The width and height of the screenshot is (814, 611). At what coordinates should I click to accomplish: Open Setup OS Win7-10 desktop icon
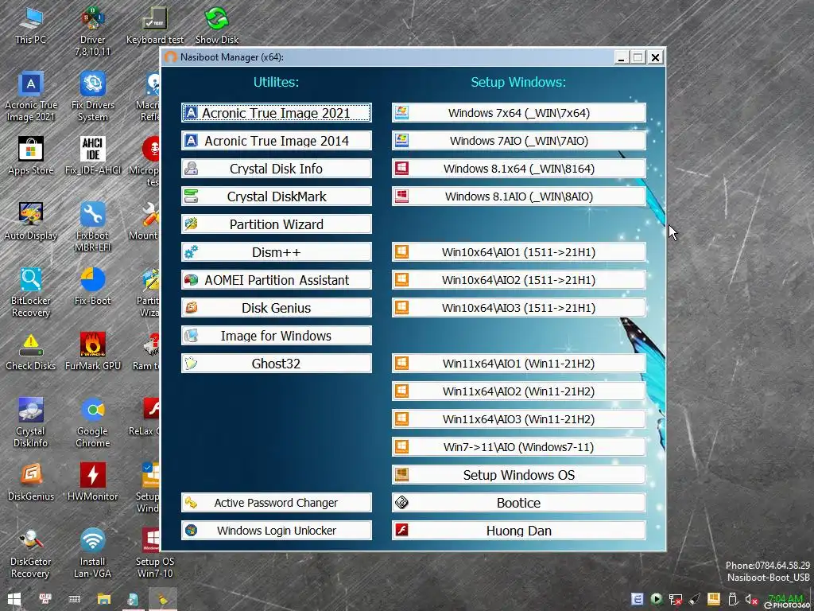tap(155, 554)
